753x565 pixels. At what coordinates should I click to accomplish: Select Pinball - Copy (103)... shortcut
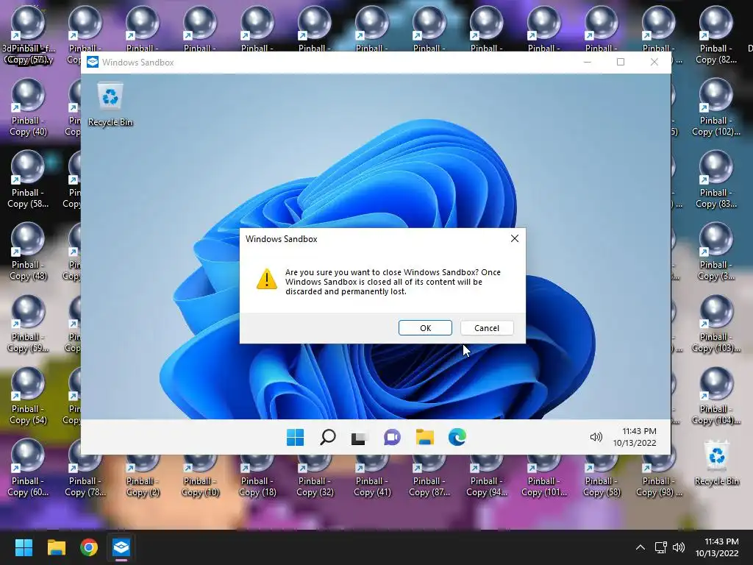point(716,324)
